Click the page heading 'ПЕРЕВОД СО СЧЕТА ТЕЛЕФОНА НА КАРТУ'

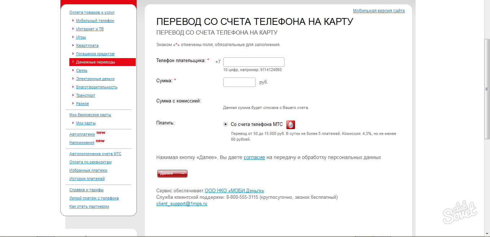pos(255,22)
